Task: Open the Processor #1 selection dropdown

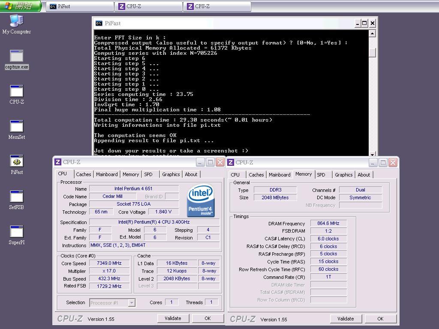Action: click(x=132, y=303)
